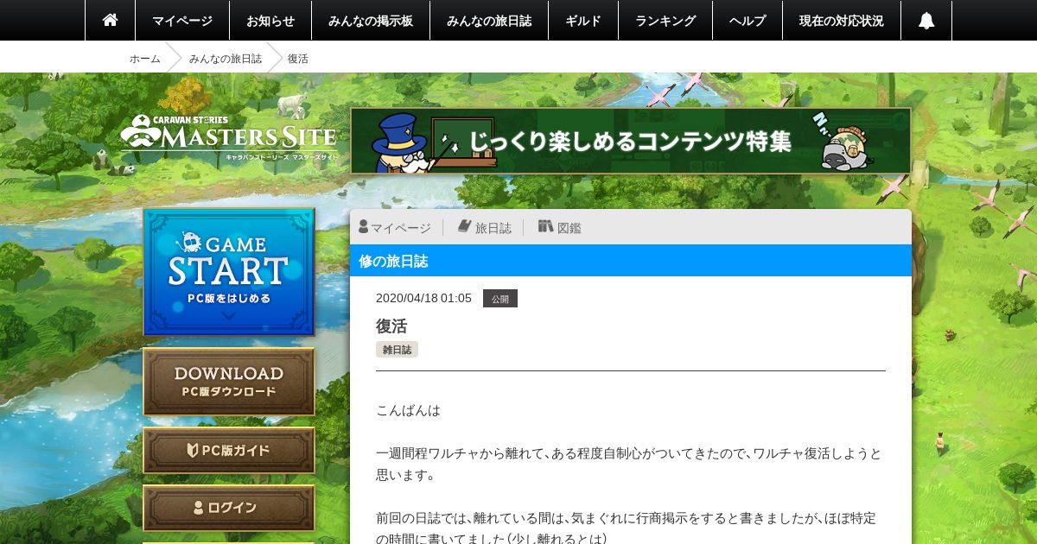Open お知らせ menu item
The width and height of the screenshot is (1037, 544).
point(270,20)
